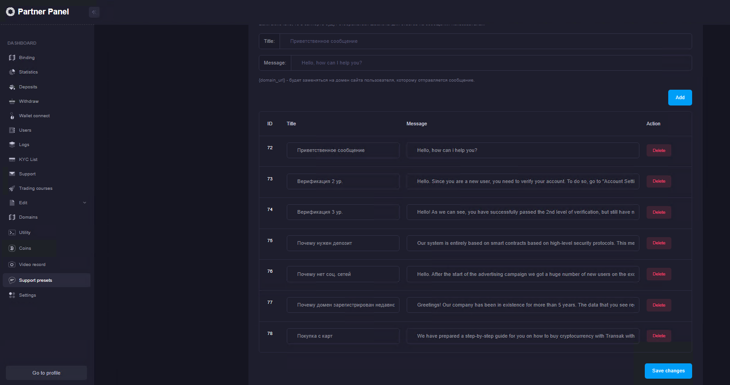Viewport: 730px width, 385px height.
Task: Click the Wallet connect sidebar icon
Action: (x=12, y=116)
